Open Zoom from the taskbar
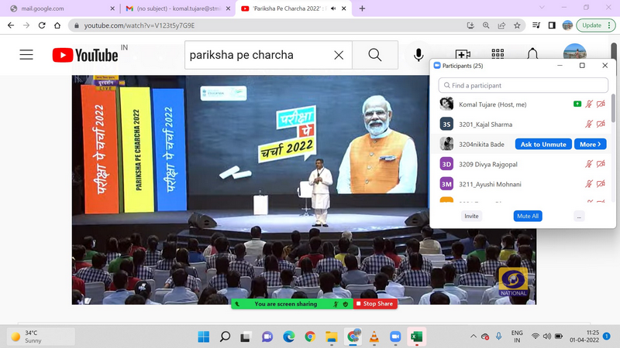This screenshot has height=348, width=620. point(395,336)
